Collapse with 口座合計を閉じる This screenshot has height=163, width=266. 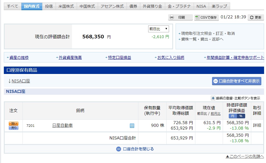pyautogui.click(x=135, y=149)
